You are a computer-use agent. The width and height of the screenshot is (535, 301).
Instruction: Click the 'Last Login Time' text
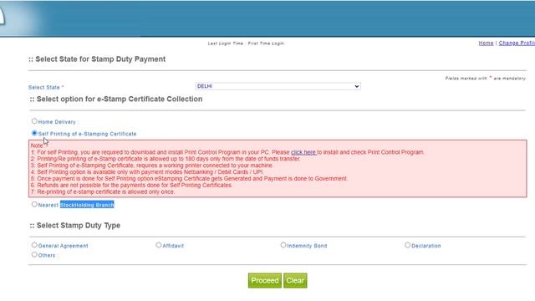coord(246,43)
